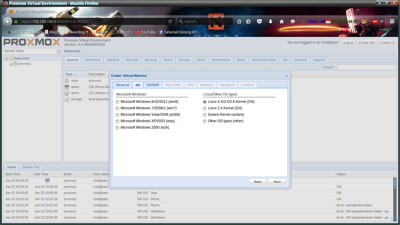Open the Wiki bookmark folder dropdown
Screen dimensions: 400x225
tap(100, 32)
